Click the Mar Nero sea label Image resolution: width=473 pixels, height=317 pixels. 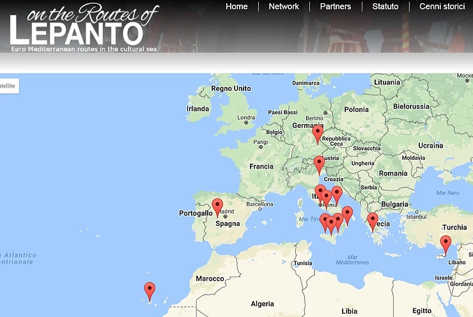click(x=447, y=193)
